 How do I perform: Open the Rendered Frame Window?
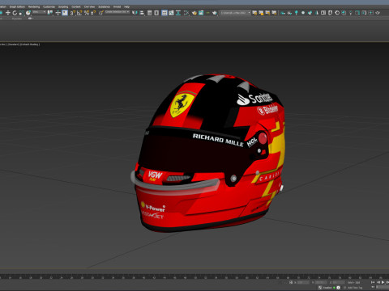(x=201, y=13)
